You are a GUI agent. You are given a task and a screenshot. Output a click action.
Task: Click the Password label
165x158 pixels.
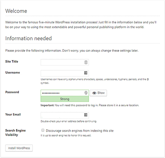12,92
